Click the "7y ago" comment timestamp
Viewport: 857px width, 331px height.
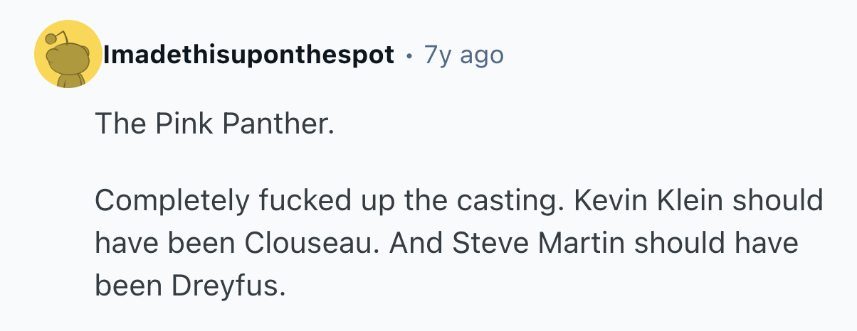[x=463, y=55]
